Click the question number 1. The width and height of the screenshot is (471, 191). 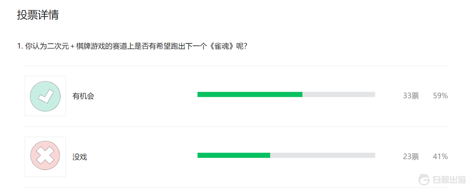(19, 47)
